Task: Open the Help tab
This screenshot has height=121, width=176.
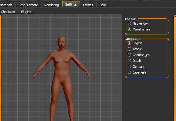Action: [x=103, y=5]
